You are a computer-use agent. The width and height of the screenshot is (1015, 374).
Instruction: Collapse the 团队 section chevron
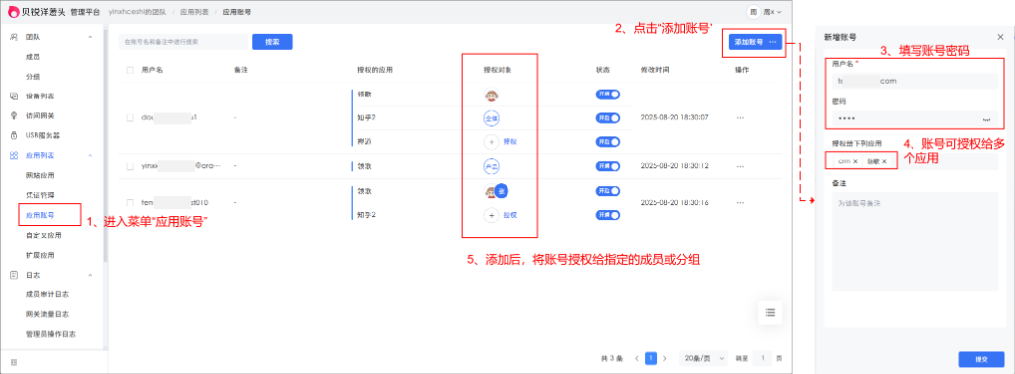(90, 37)
